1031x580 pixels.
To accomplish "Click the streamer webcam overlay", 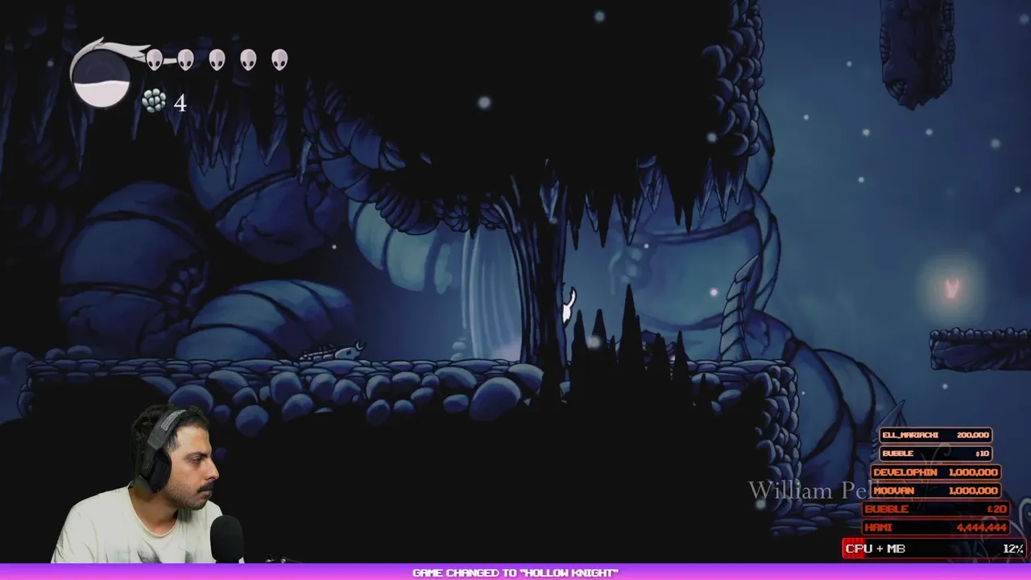I will pyautogui.click(x=149, y=483).
